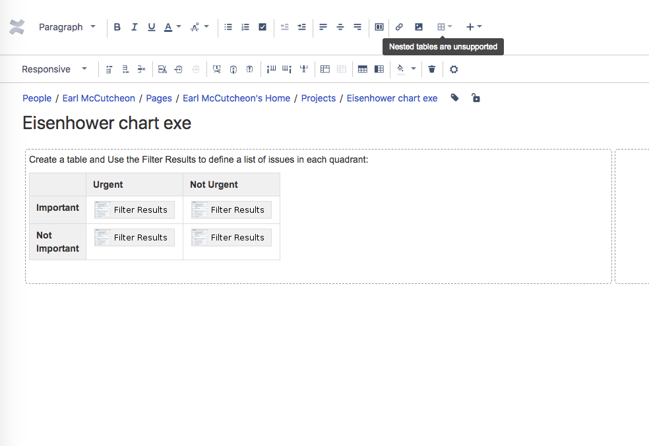The width and height of the screenshot is (649, 446).
Task: Toggle italic formatting
Action: tap(134, 27)
